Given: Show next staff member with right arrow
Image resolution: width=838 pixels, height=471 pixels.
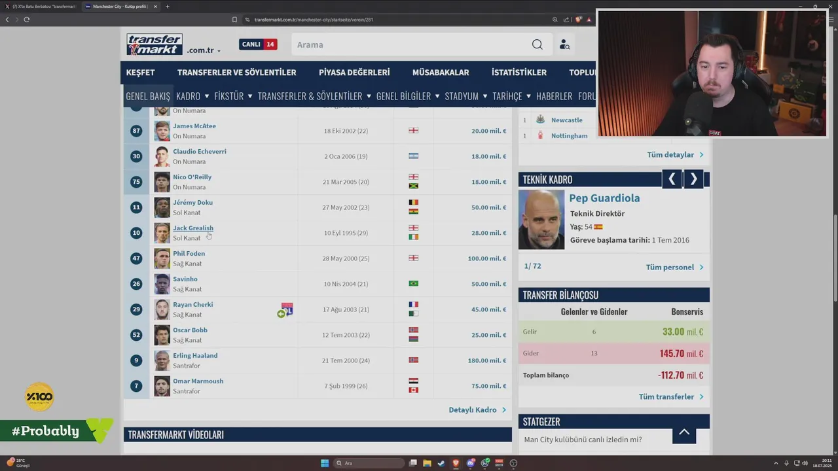Looking at the screenshot, I should point(693,179).
